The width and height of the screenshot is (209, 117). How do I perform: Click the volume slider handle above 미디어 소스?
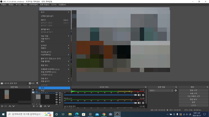(x=135, y=95)
